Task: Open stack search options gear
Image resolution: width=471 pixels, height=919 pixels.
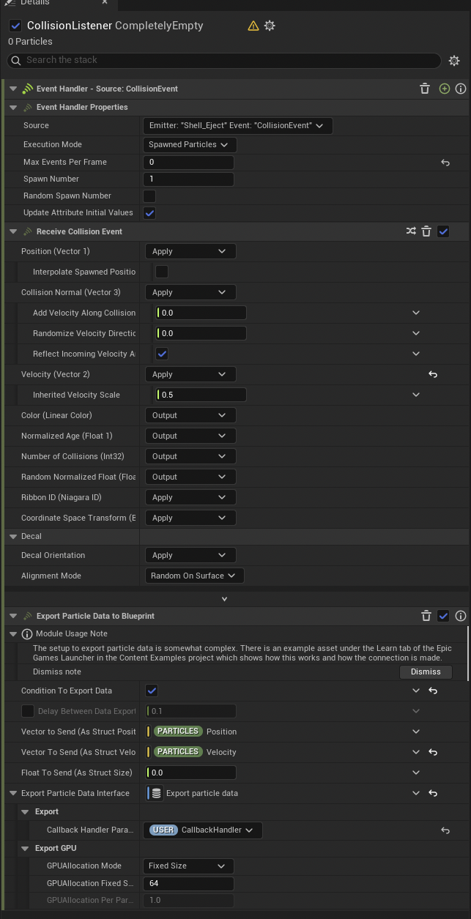Action: 454,61
